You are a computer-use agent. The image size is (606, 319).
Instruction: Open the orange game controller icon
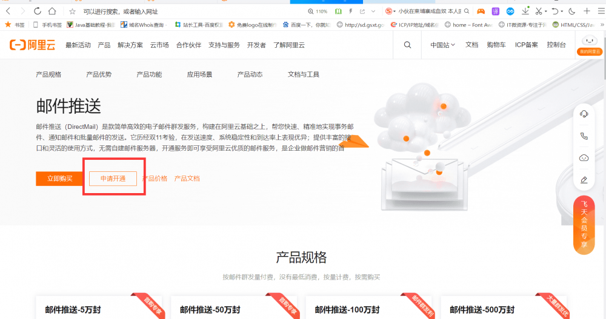(481, 12)
